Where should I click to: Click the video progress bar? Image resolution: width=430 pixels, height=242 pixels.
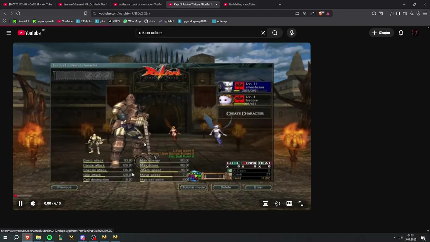click(x=162, y=196)
